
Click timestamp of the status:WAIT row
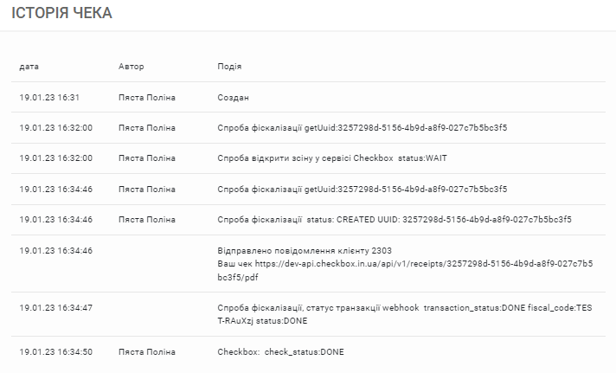point(55,158)
